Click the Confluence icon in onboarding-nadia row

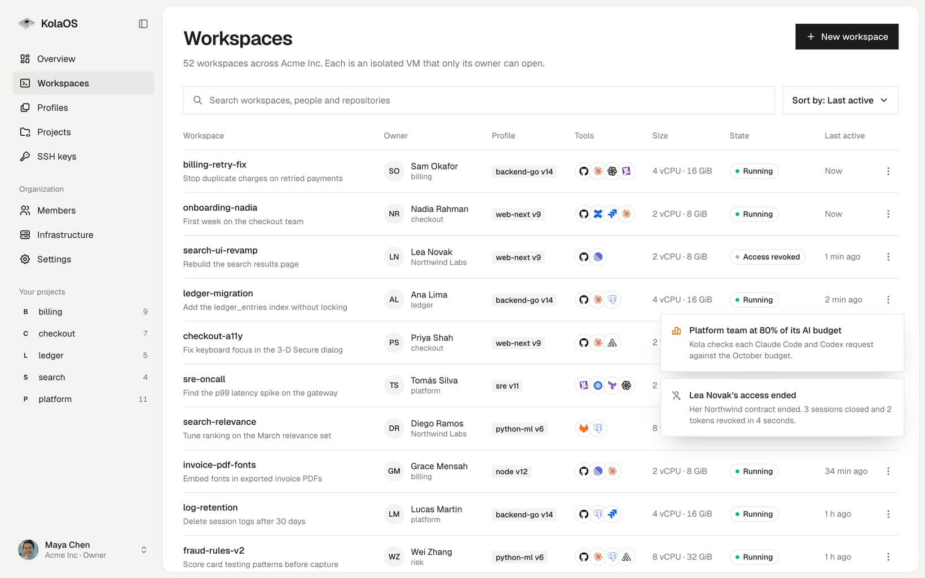(598, 214)
